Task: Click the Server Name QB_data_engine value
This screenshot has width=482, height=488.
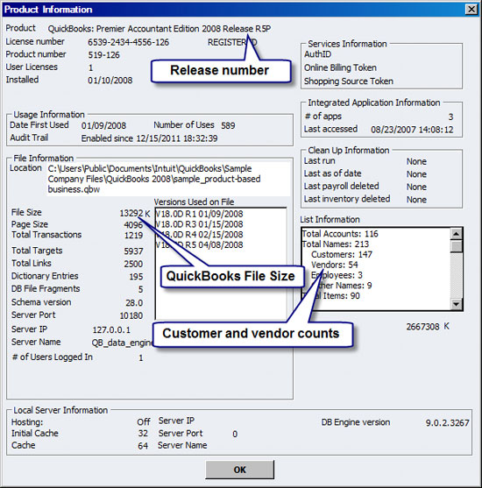Action: click(x=122, y=343)
